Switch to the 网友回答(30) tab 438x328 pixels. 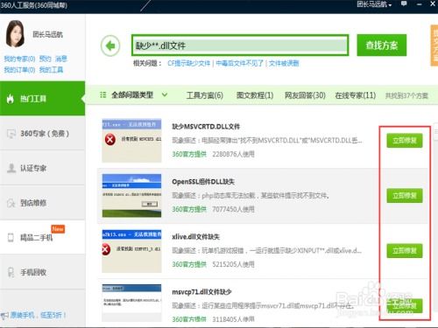[x=305, y=95]
